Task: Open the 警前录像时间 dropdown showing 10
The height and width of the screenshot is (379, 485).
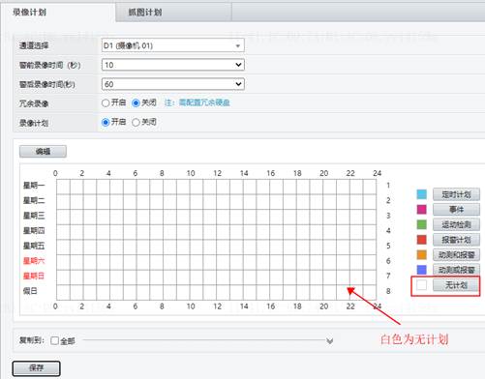Action: tap(172, 65)
